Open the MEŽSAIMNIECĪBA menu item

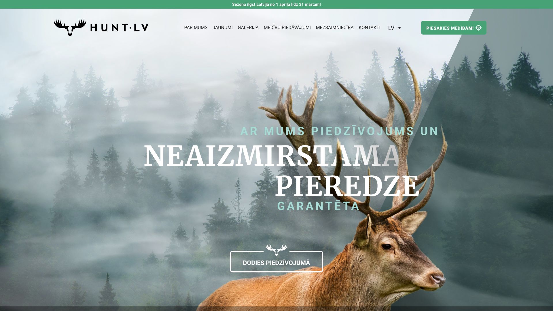(x=335, y=28)
